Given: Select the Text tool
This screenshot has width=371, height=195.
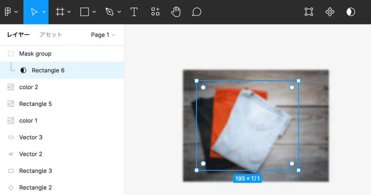Looking at the screenshot, I should point(134,12).
